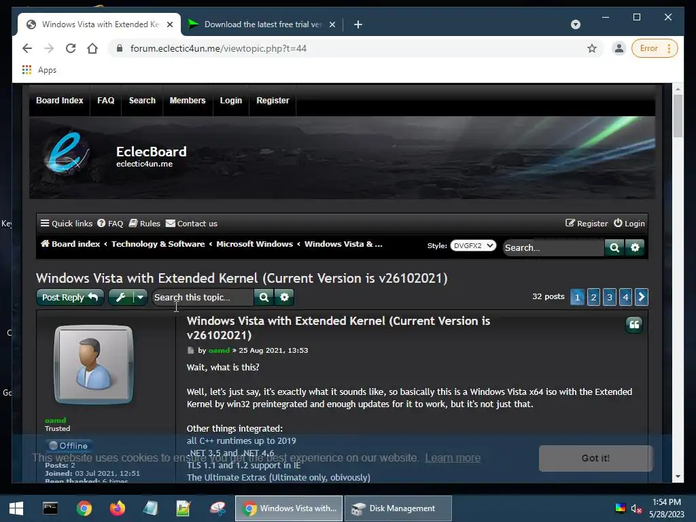Click the Learn more cookie link
Image resolution: width=696 pixels, height=522 pixels.
[x=453, y=457]
